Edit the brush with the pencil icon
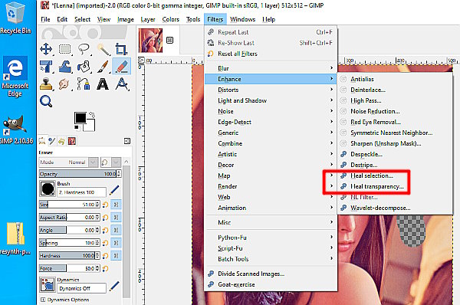Viewport: 460px width, 305px height. point(114,190)
